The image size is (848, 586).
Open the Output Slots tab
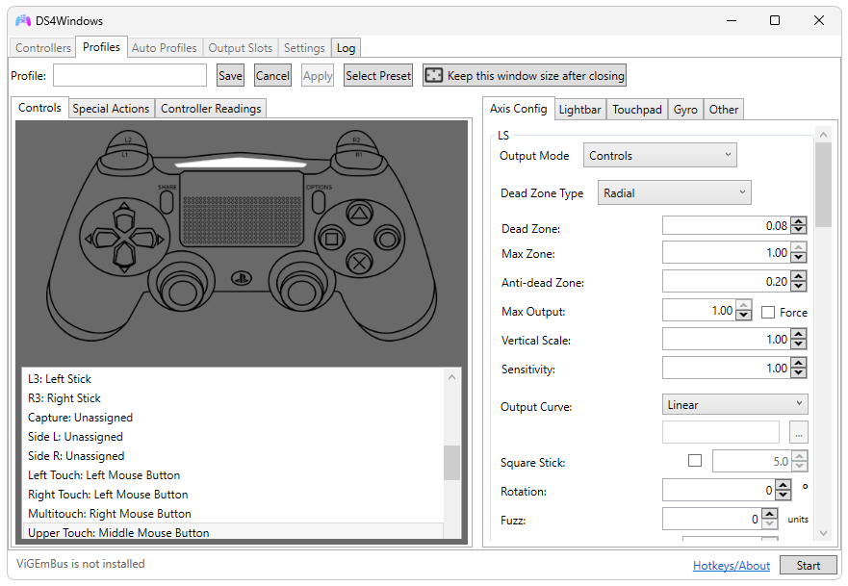click(240, 47)
